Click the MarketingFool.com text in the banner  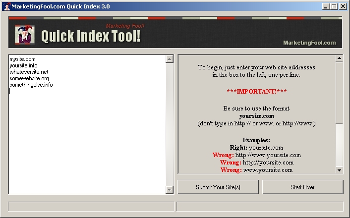[x=309, y=43]
